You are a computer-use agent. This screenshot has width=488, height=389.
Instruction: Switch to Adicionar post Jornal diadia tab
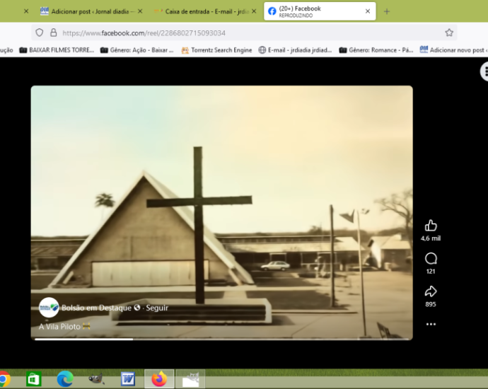click(x=91, y=11)
